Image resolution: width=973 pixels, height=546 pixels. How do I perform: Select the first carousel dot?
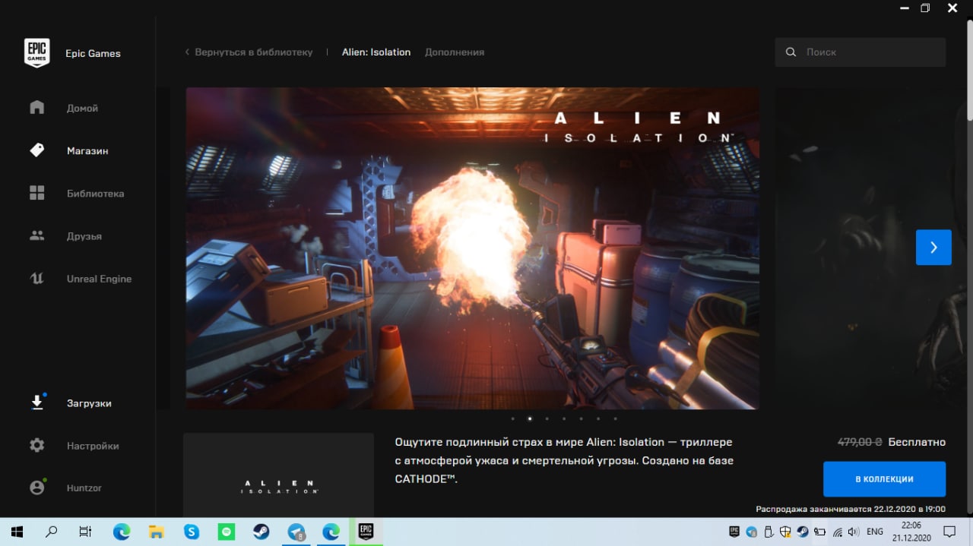[x=512, y=418]
